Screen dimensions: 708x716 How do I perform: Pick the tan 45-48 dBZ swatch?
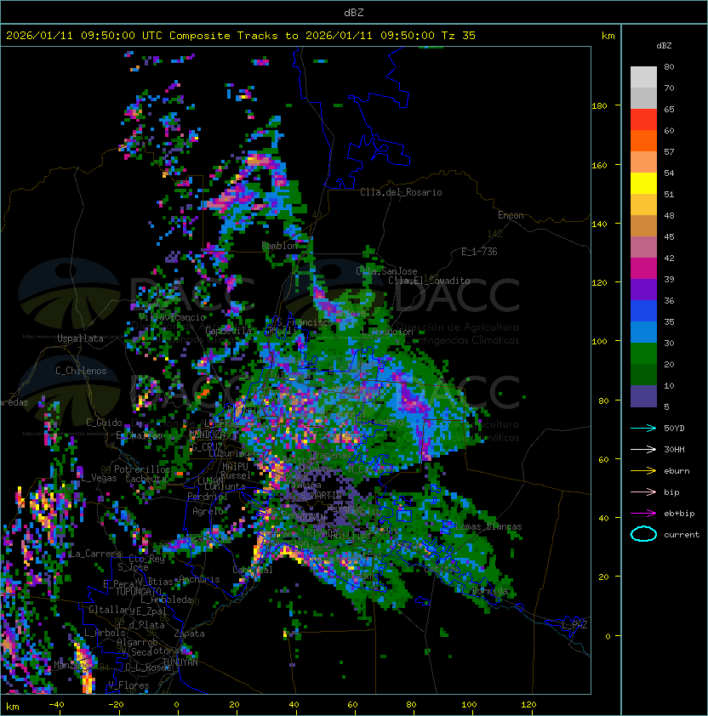(x=643, y=225)
